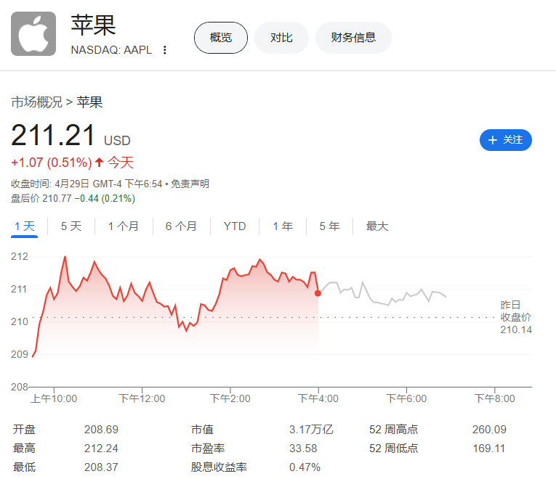Click the 昨日收盘价 210.14 label

(515, 317)
